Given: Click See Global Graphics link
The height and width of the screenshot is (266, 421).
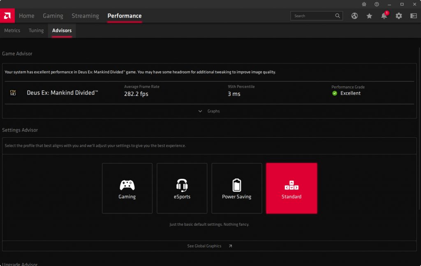Looking at the screenshot, I should point(209,246).
